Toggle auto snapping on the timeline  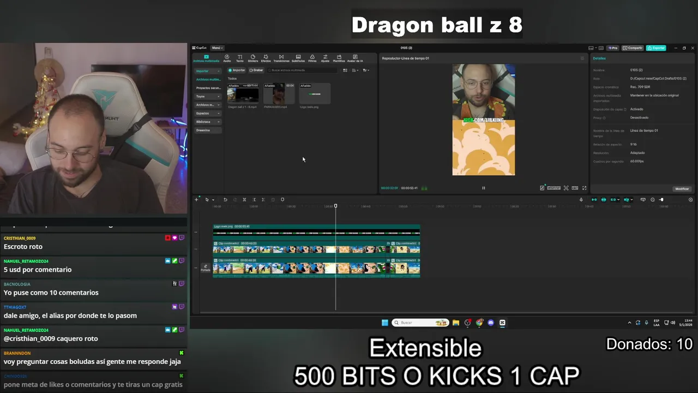(x=604, y=200)
